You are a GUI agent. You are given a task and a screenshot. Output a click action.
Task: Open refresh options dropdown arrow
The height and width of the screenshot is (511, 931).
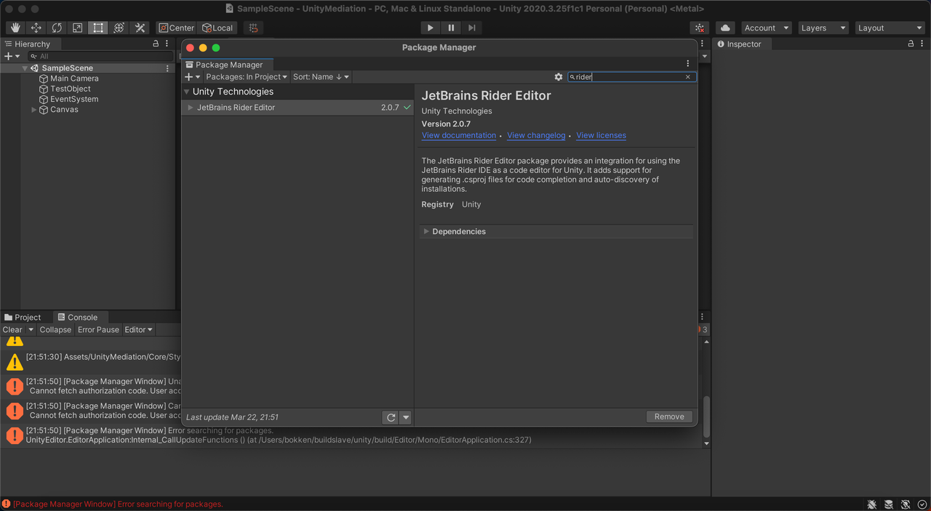coord(406,417)
